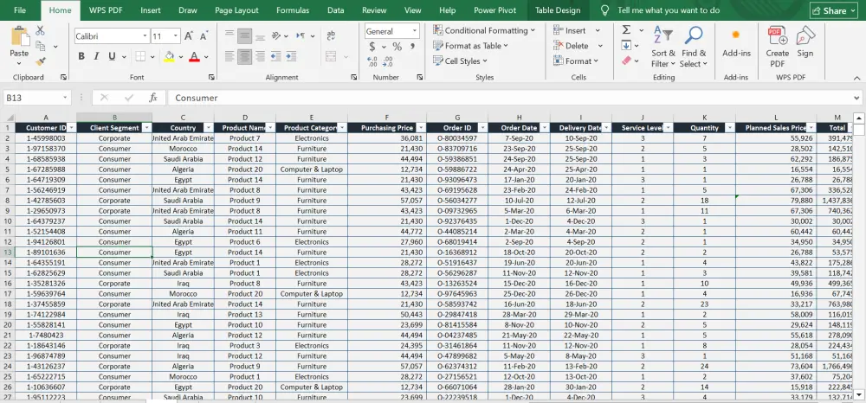
Task: Toggle Bold formatting
Action: [x=81, y=56]
